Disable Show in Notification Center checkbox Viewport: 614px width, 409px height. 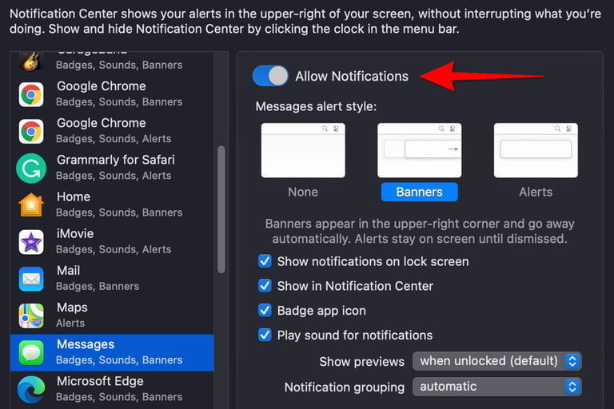click(x=265, y=286)
